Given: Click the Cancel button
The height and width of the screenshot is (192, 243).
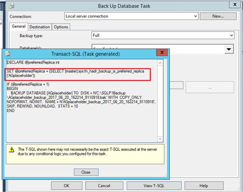Looking at the screenshot, I should 104,186.
